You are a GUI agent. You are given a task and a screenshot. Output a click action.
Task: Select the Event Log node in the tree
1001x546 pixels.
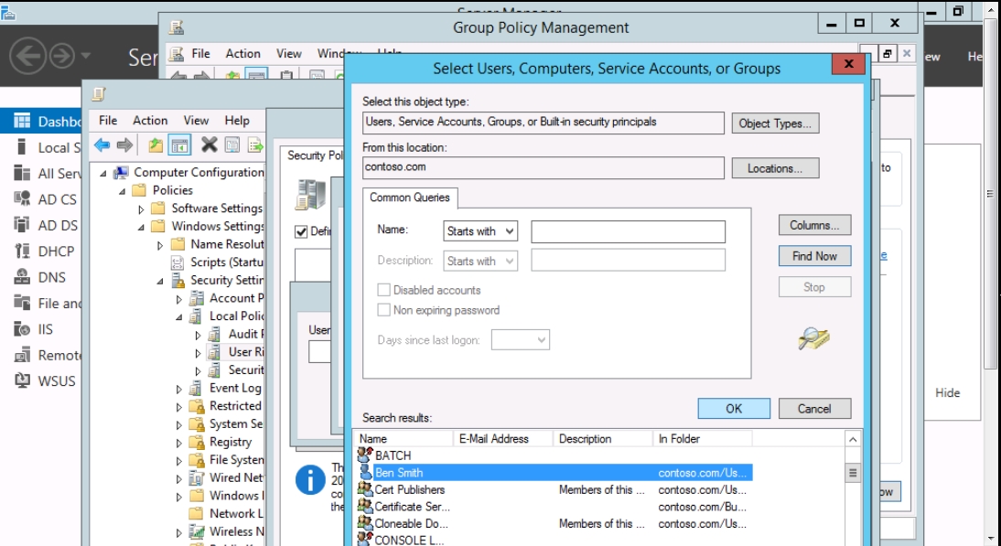point(235,388)
